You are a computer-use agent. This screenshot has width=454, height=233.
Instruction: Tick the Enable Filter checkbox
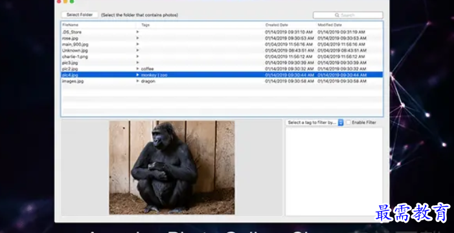[348, 123]
